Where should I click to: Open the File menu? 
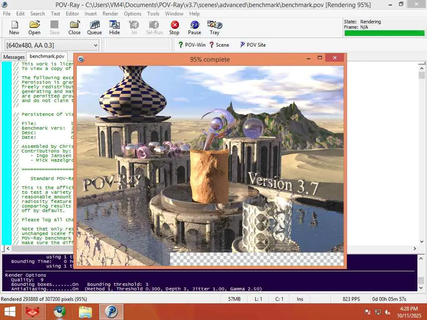7,14
